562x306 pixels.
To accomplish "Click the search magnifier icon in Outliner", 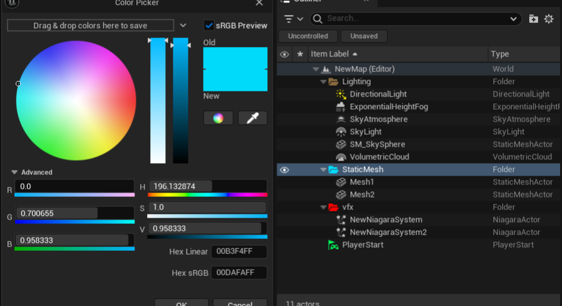I will [317, 19].
